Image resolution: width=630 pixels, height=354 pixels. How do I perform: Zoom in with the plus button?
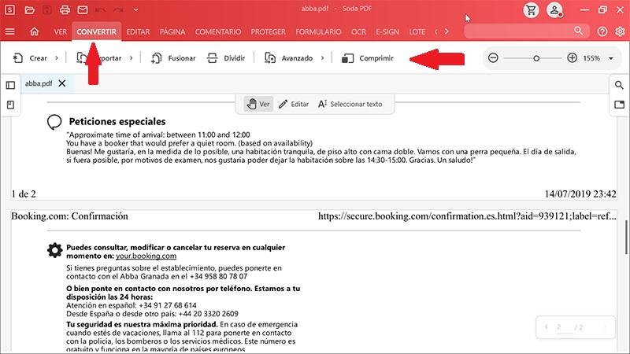tap(573, 58)
